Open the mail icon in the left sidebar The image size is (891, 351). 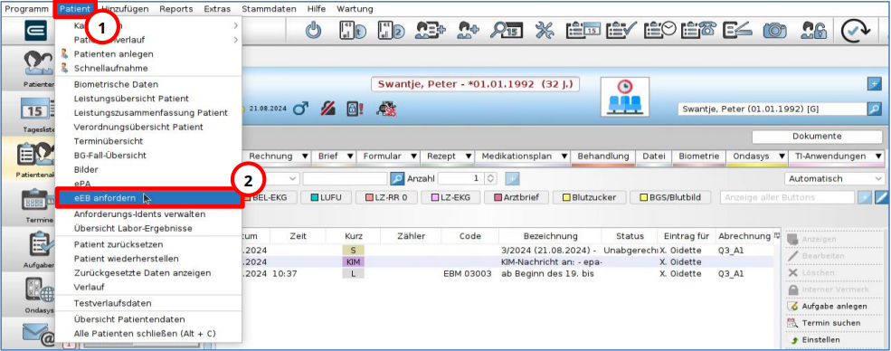38,334
